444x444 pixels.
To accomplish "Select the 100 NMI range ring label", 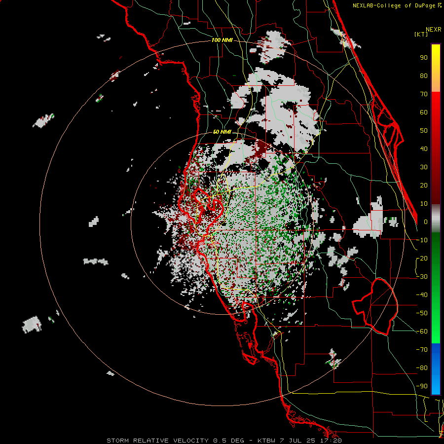I will (222, 40).
